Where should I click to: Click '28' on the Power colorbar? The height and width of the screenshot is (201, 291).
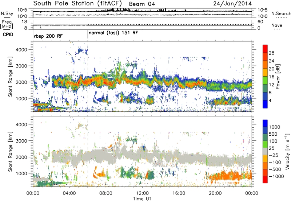tap(271, 53)
